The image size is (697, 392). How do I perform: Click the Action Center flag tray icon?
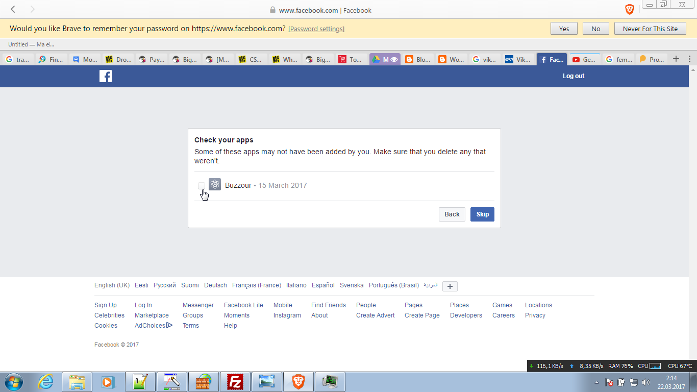(609, 382)
